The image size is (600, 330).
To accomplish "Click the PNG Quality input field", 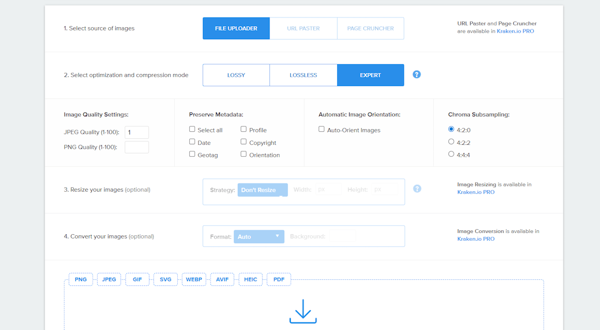I will point(136,147).
